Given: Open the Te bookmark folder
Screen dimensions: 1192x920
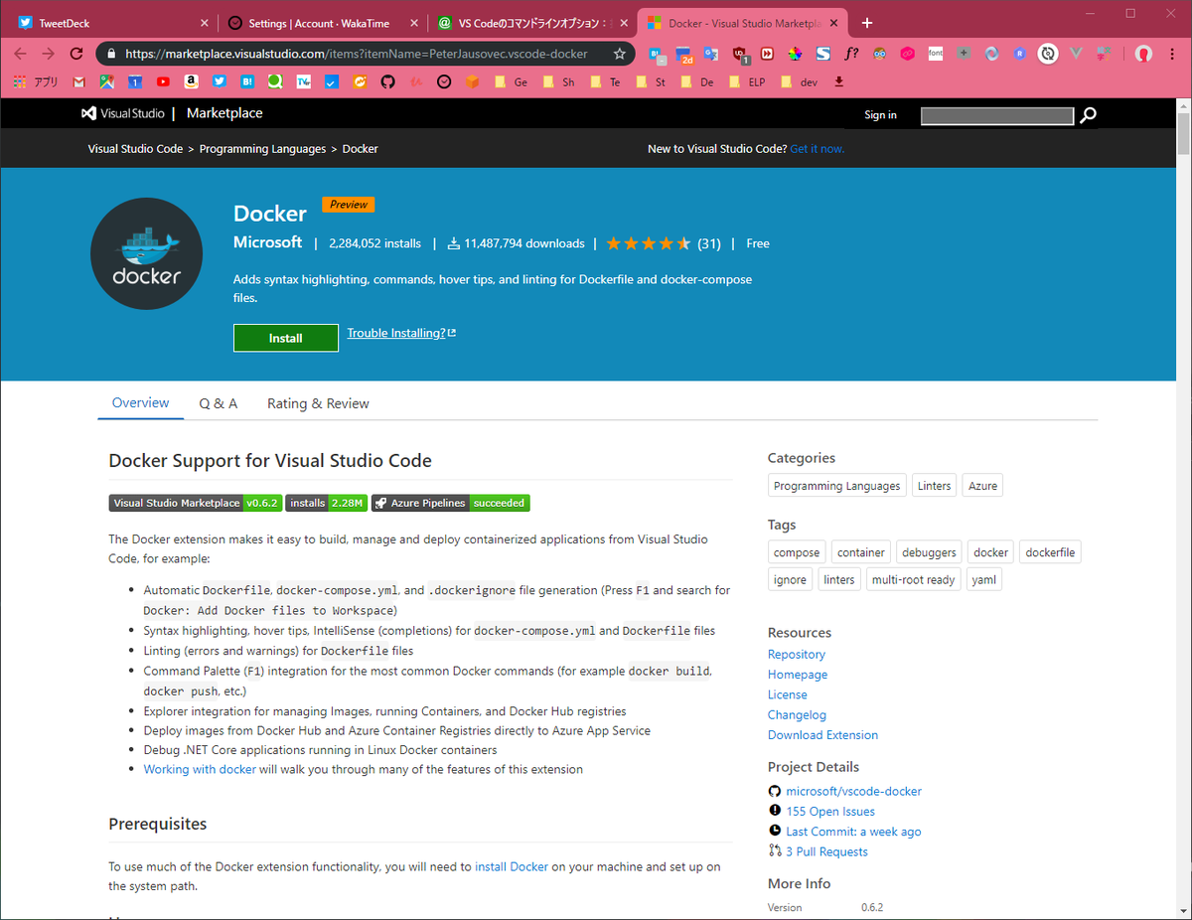Looking at the screenshot, I should 605,82.
